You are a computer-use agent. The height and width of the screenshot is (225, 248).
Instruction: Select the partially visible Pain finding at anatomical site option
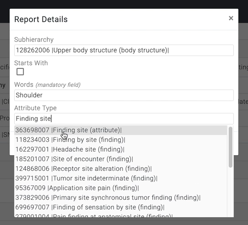[121, 215]
